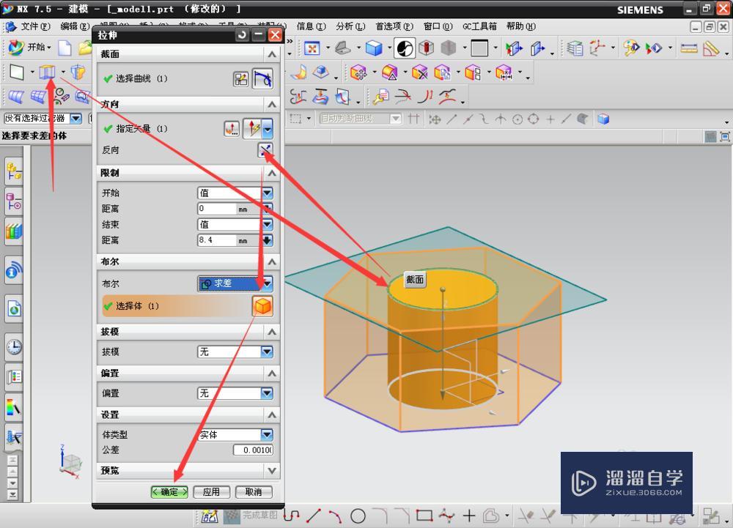Open the Assembly Navigator sidebar icon
Image resolution: width=733 pixels, height=528 pixels.
click(13, 171)
